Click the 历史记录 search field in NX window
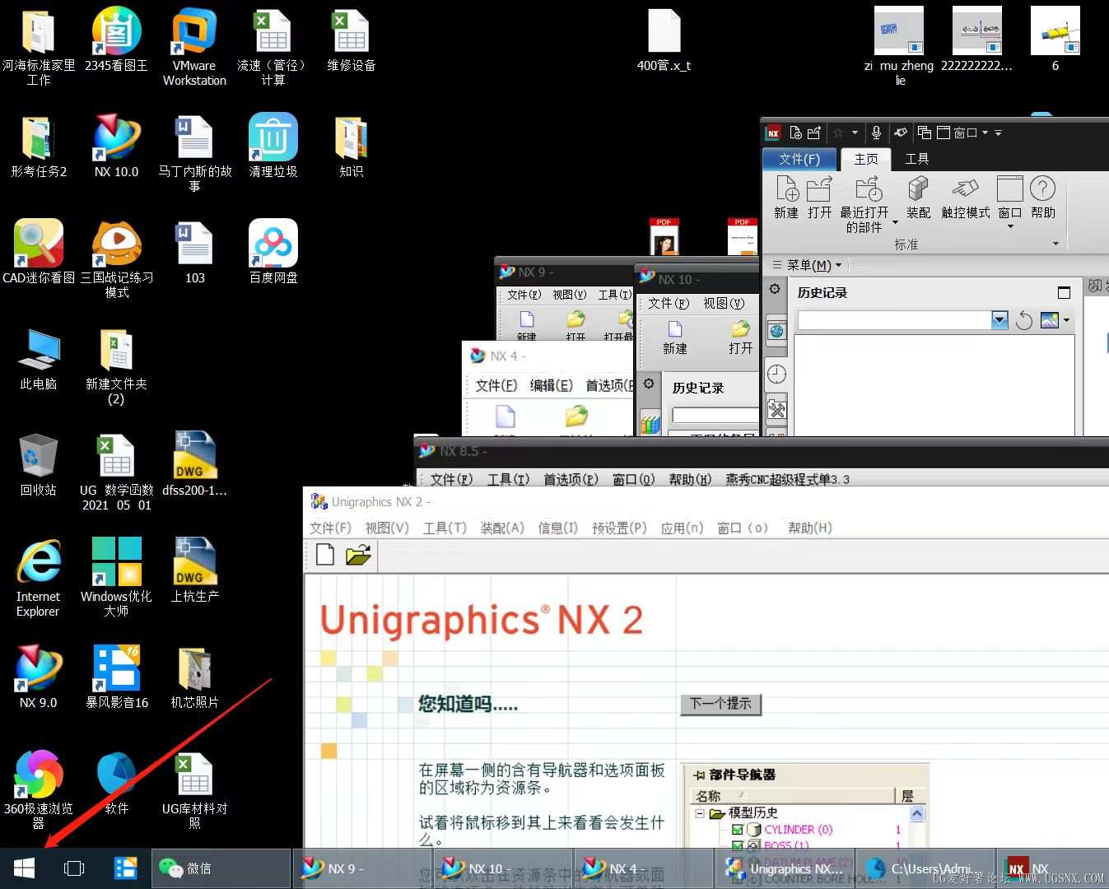The height and width of the screenshot is (889, 1109). pos(894,320)
